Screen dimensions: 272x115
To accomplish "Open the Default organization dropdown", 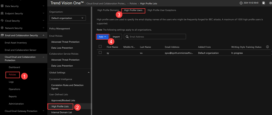I will [68, 18].
